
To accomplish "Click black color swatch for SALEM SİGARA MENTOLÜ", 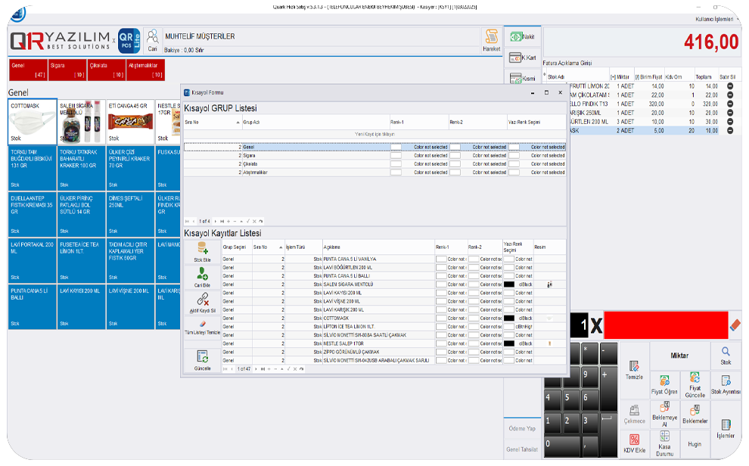I will pyautogui.click(x=509, y=284).
